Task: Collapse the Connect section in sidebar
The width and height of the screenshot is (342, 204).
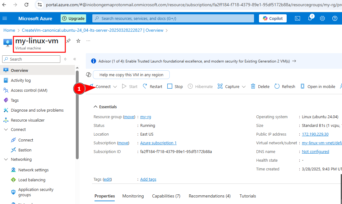Action: click(x=6, y=129)
